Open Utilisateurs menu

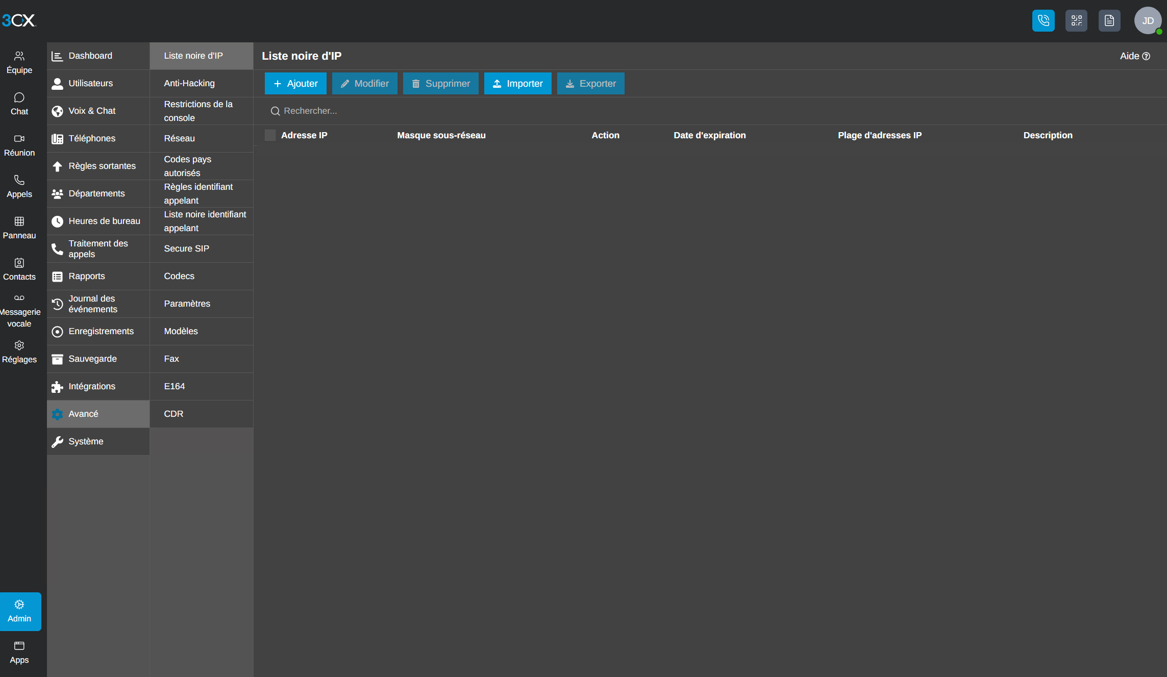pyautogui.click(x=98, y=84)
